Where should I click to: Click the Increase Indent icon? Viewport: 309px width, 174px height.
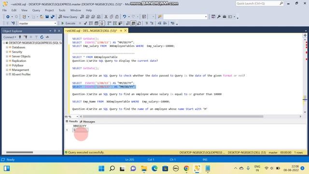coord(165,23)
